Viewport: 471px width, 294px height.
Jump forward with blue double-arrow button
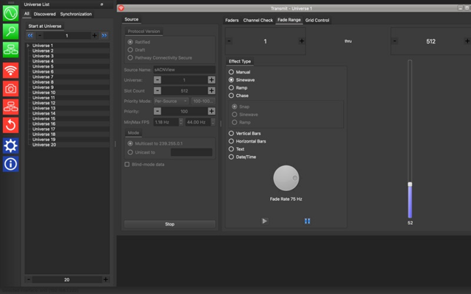[105, 35]
